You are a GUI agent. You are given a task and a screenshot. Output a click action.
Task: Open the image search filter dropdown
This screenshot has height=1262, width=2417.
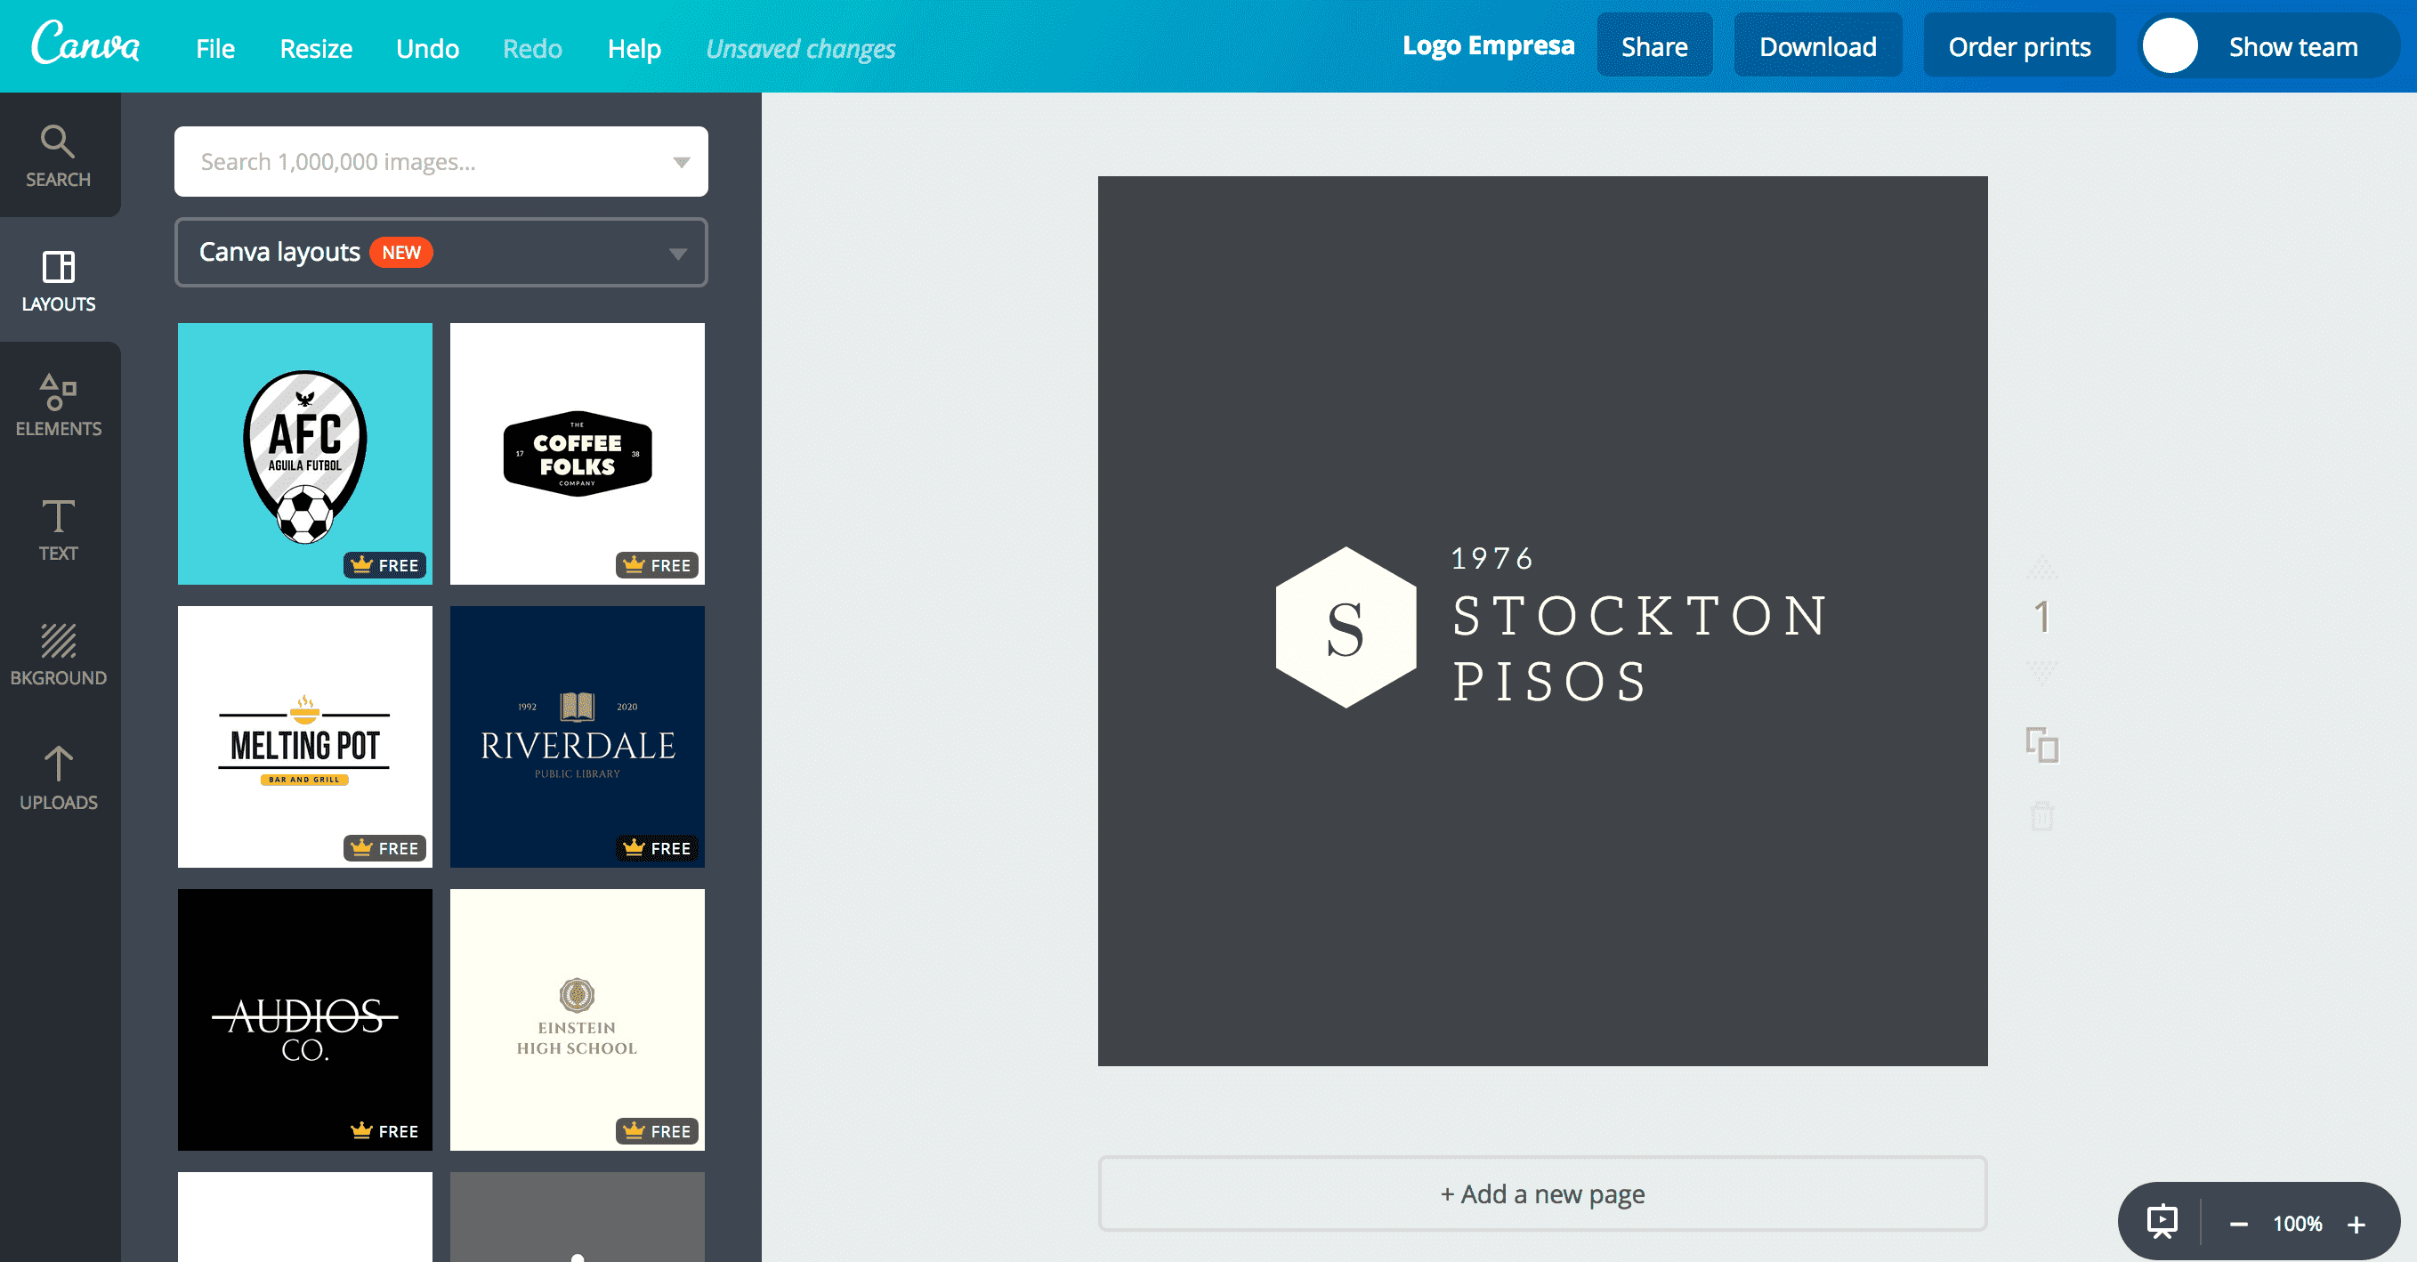pos(683,161)
